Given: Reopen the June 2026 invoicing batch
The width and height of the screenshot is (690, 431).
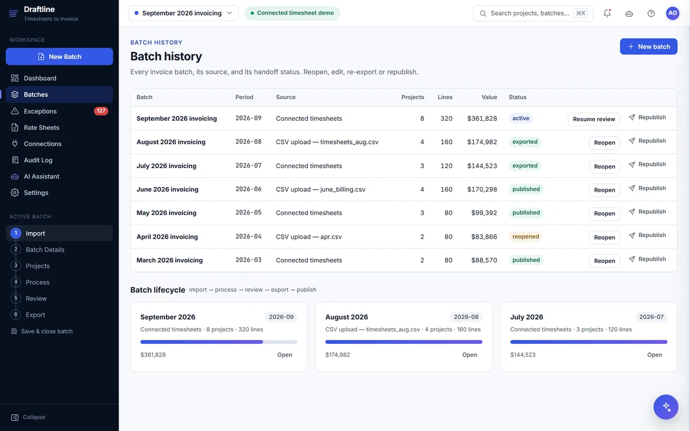Looking at the screenshot, I should point(604,190).
